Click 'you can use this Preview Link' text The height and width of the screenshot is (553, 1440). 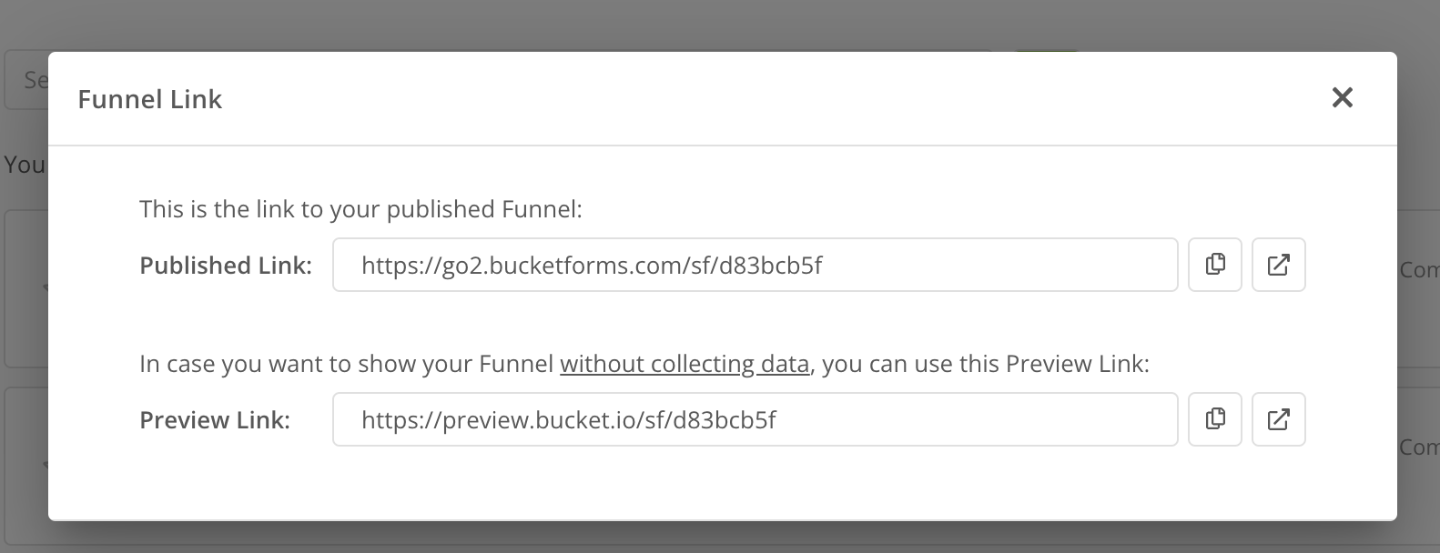(985, 364)
